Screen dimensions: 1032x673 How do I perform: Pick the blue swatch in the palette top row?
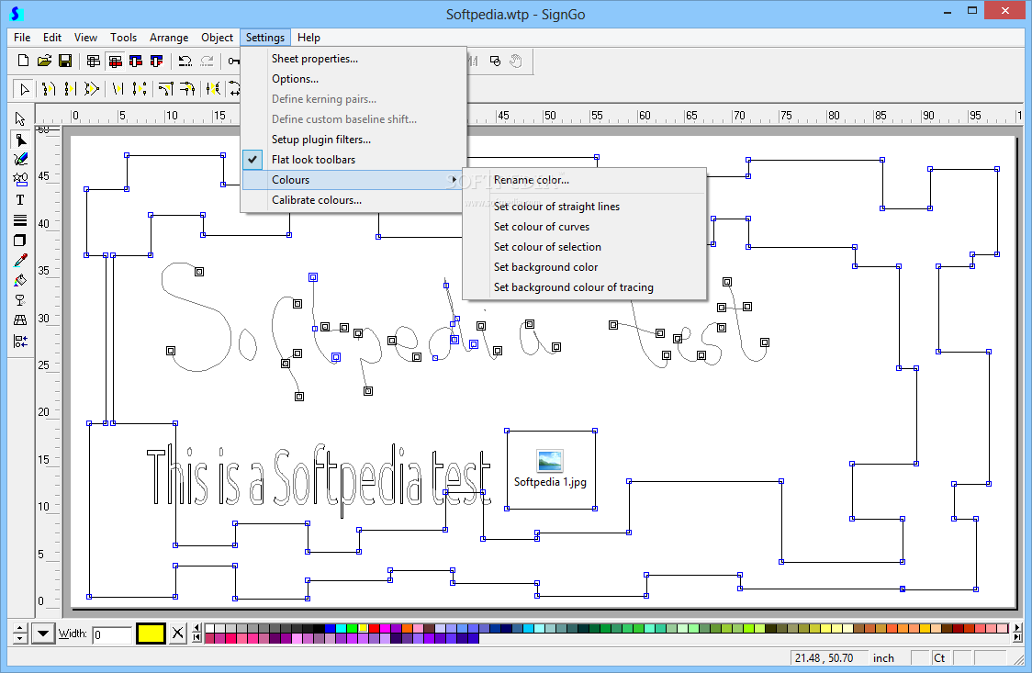331,628
